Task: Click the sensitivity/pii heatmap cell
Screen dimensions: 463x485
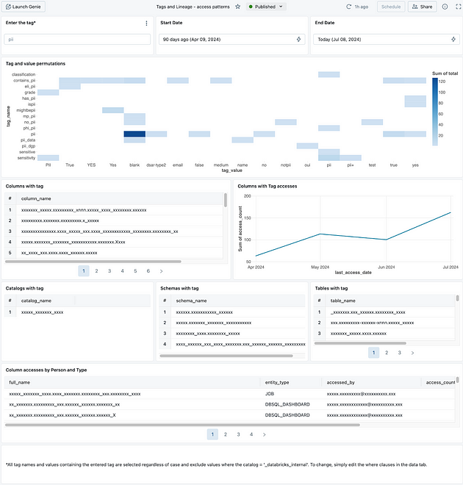Action: tap(329, 158)
